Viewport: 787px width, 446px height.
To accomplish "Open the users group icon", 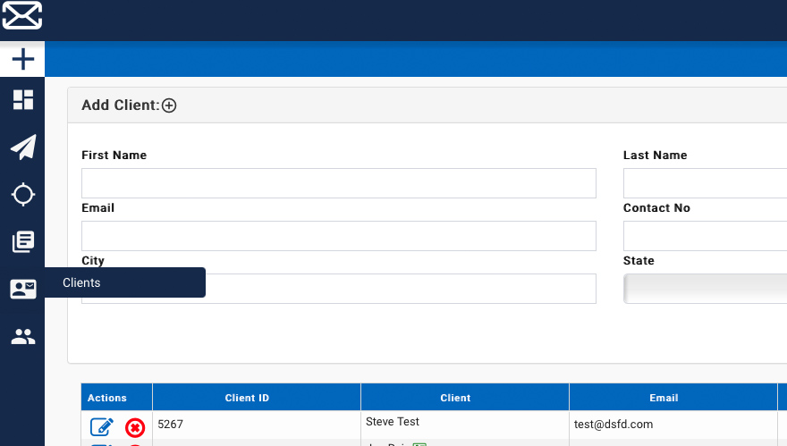I will [x=23, y=337].
